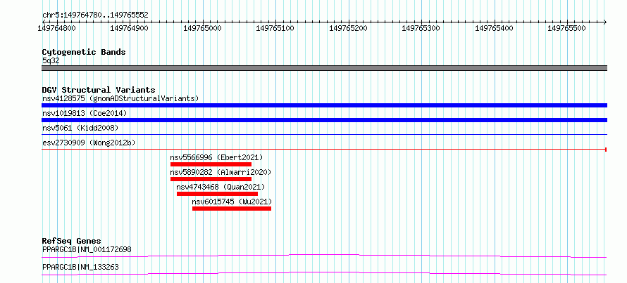
Task: Click the Cytogenetic Bands track heading
Action: (84, 52)
